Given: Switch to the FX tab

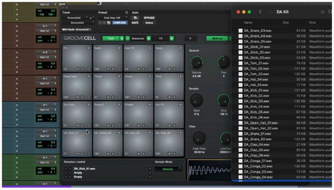Looking at the screenshot, I should [x=160, y=38].
